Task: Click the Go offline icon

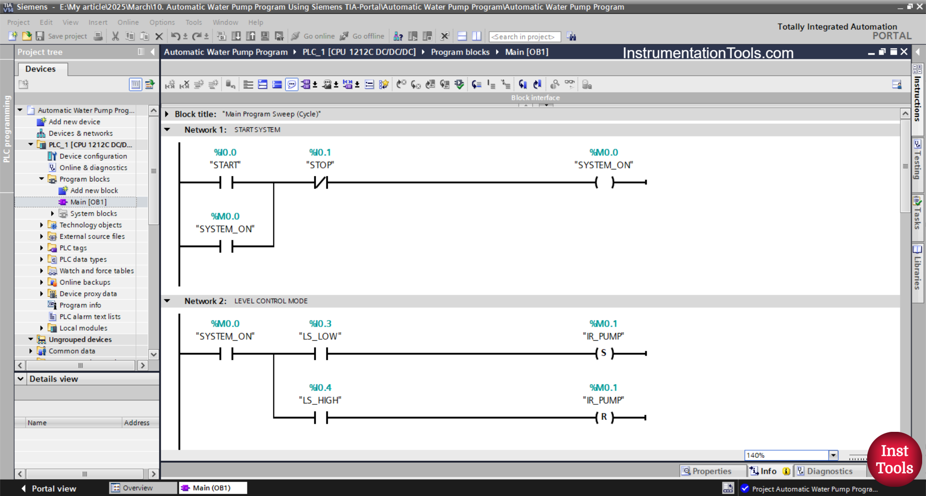Action: click(344, 36)
